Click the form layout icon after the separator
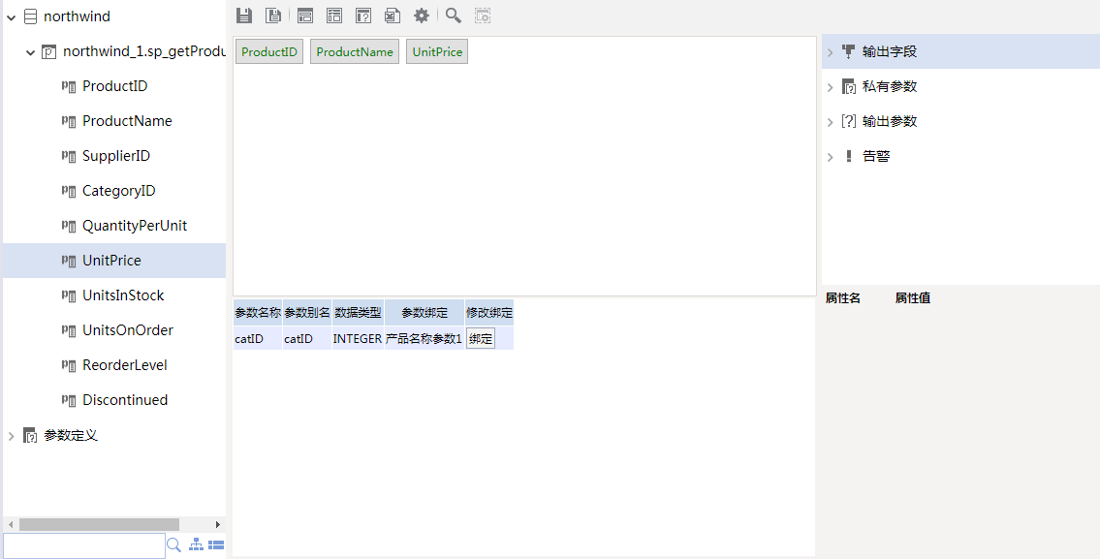This screenshot has width=1100, height=559. click(x=305, y=16)
